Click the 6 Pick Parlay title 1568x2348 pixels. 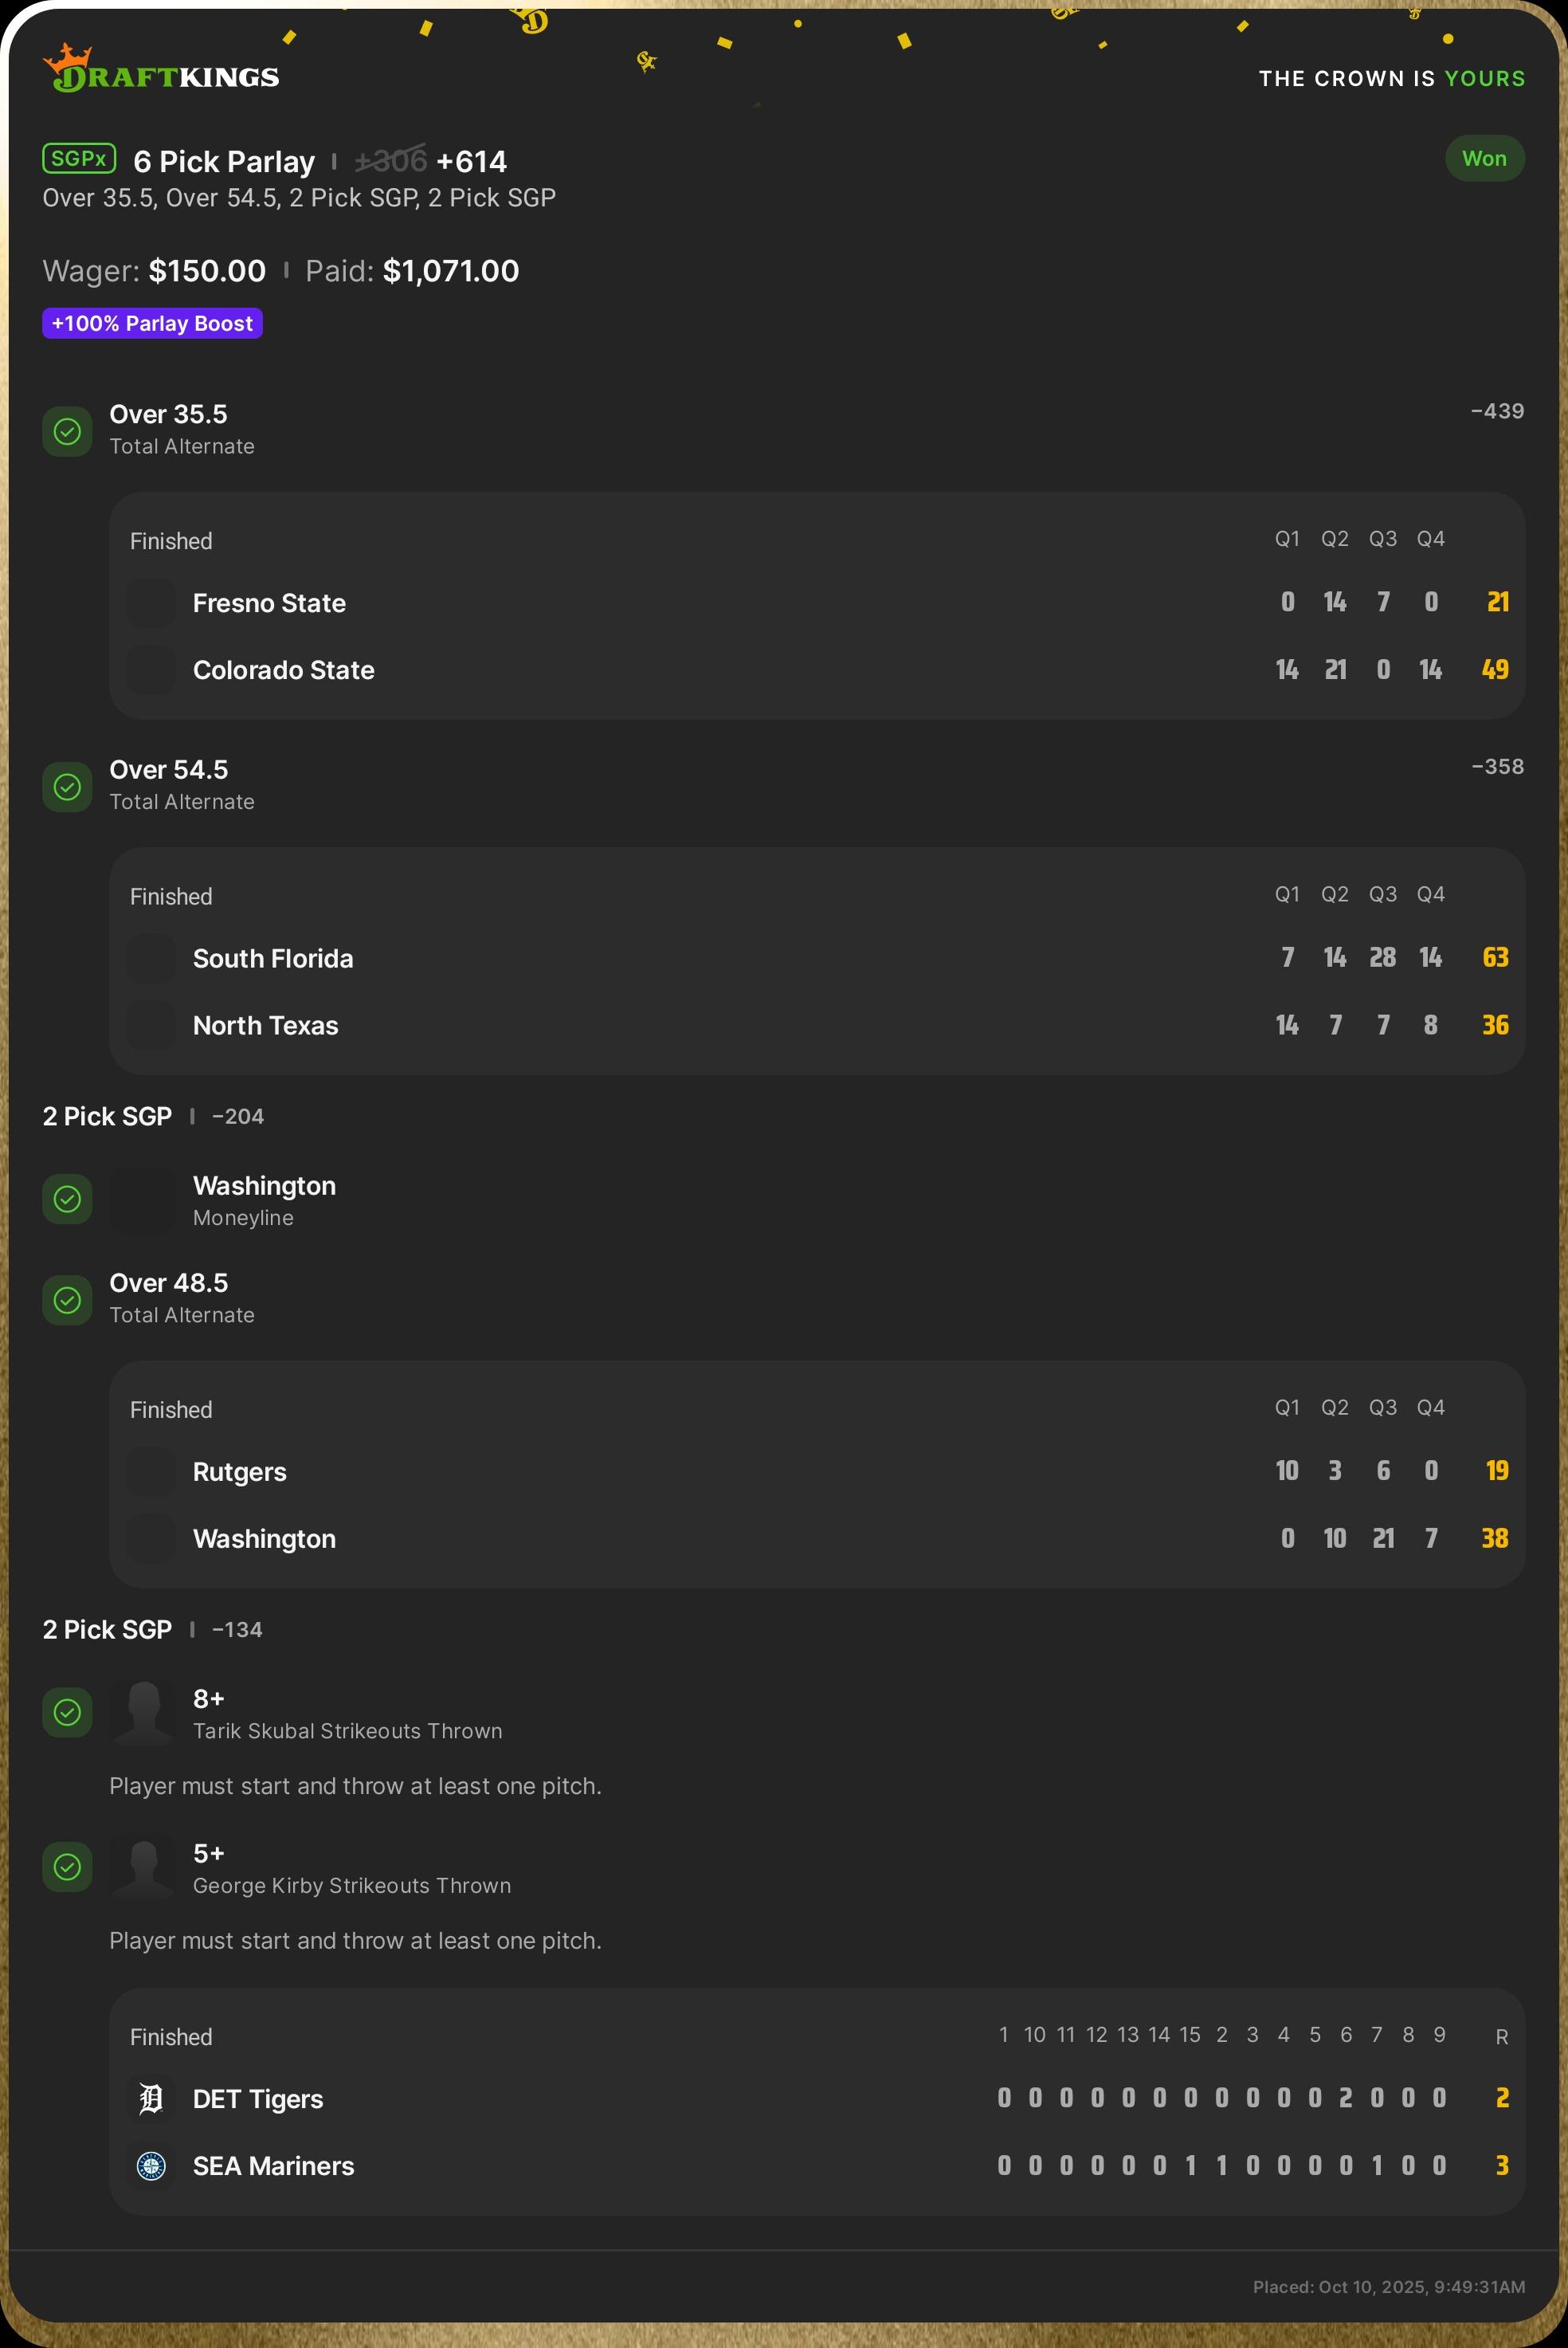(224, 161)
